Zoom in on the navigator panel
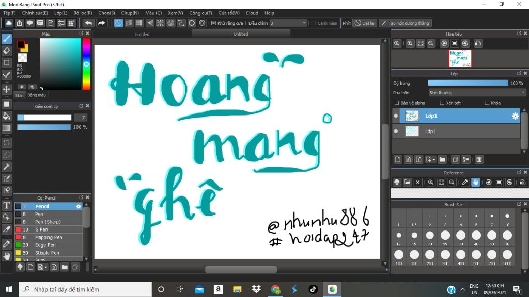The width and height of the screenshot is (529, 297). (x=410, y=43)
